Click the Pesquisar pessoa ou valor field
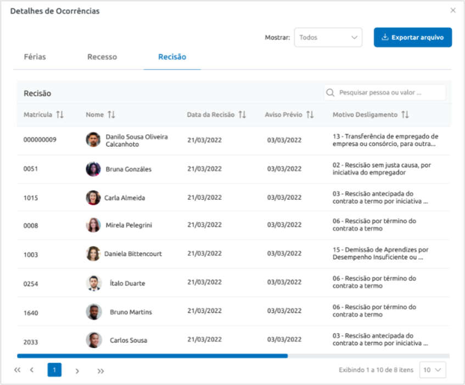The height and width of the screenshot is (385, 465). [x=384, y=93]
